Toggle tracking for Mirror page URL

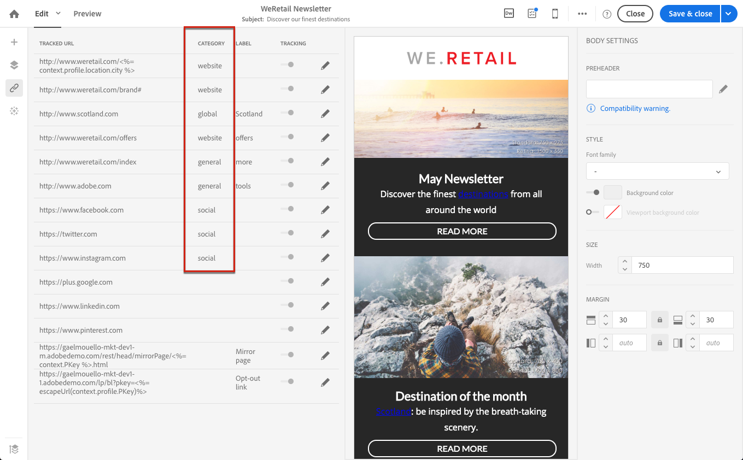(x=287, y=355)
